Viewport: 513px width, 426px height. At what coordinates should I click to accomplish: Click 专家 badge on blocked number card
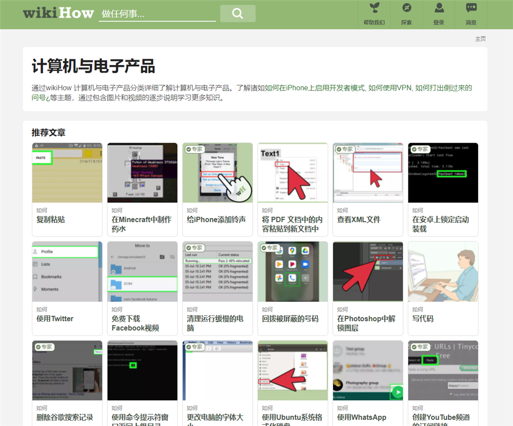[x=270, y=248]
